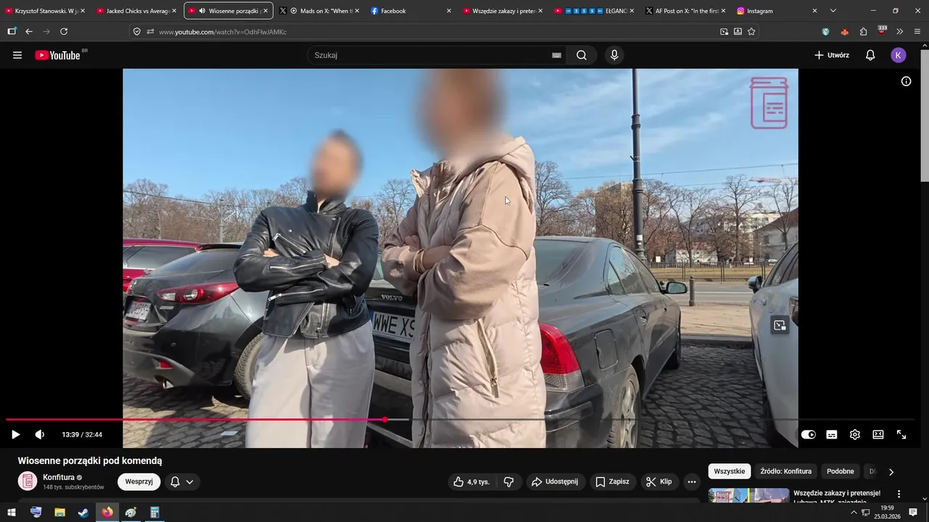Image resolution: width=929 pixels, height=522 pixels.
Task: Open the workspaces icon left of back arrow
Action: (x=12, y=31)
